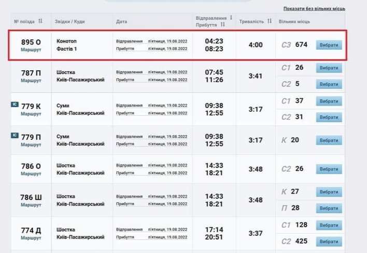Click train number 779 К

pos(31,106)
